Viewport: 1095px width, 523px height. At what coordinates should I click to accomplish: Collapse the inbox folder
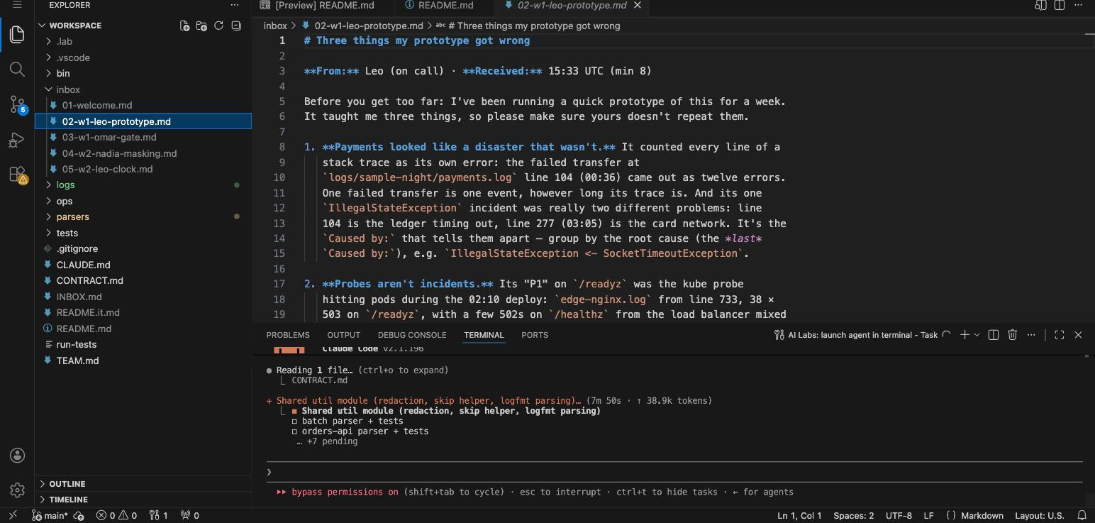click(68, 89)
